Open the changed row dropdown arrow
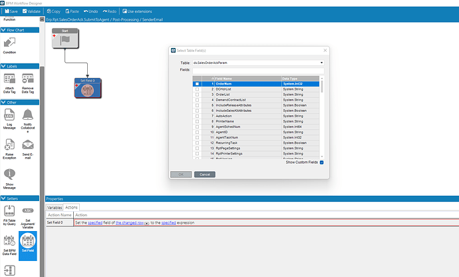This screenshot has width=459, height=277. point(146,223)
